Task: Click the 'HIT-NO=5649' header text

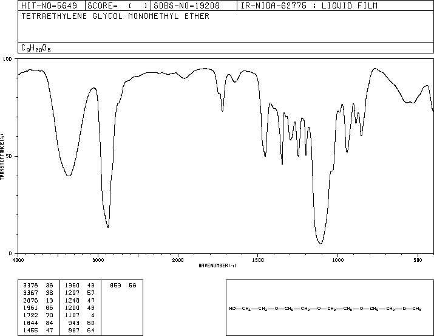Action: 49,6
